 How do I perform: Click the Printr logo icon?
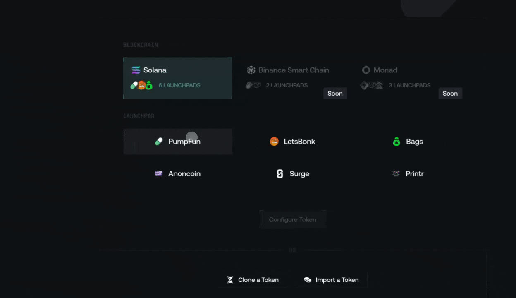pyautogui.click(x=396, y=174)
